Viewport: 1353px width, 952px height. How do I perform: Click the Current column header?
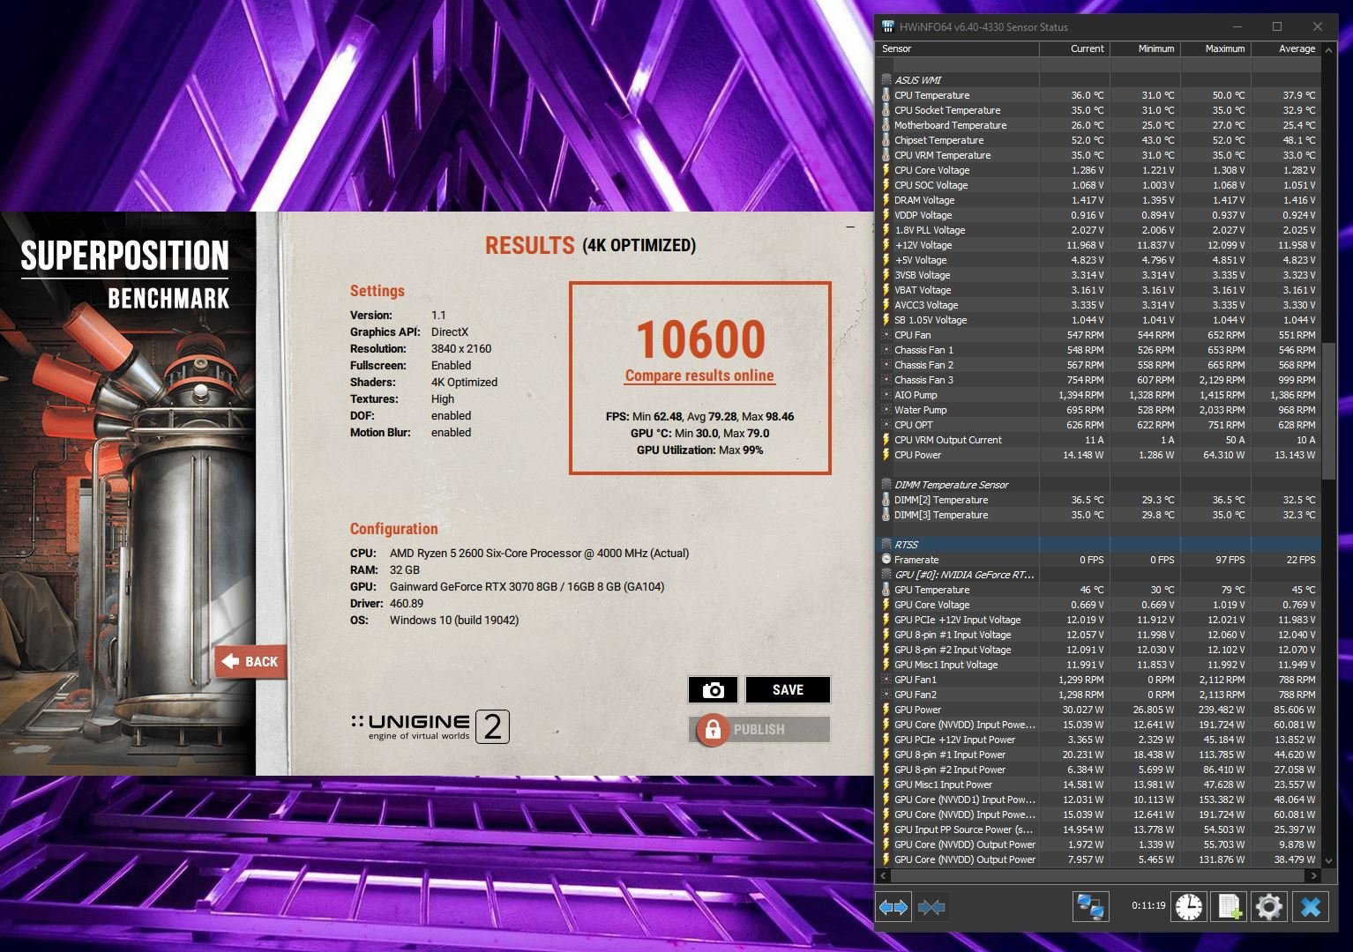pos(1075,48)
